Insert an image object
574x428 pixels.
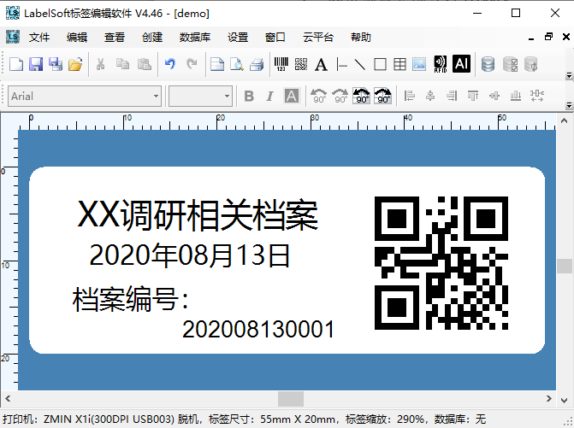[419, 64]
